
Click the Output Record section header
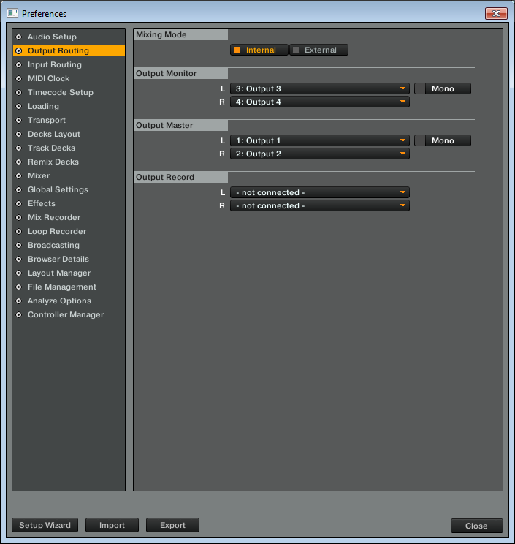[x=181, y=177]
